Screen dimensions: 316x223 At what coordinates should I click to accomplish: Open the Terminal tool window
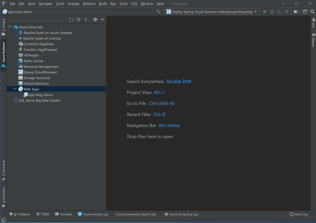pyautogui.click(x=64, y=214)
